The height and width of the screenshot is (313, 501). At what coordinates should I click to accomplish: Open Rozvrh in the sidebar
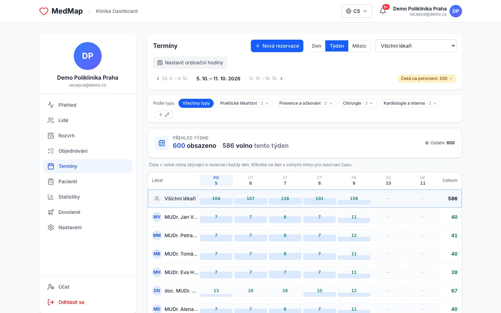click(x=88, y=136)
